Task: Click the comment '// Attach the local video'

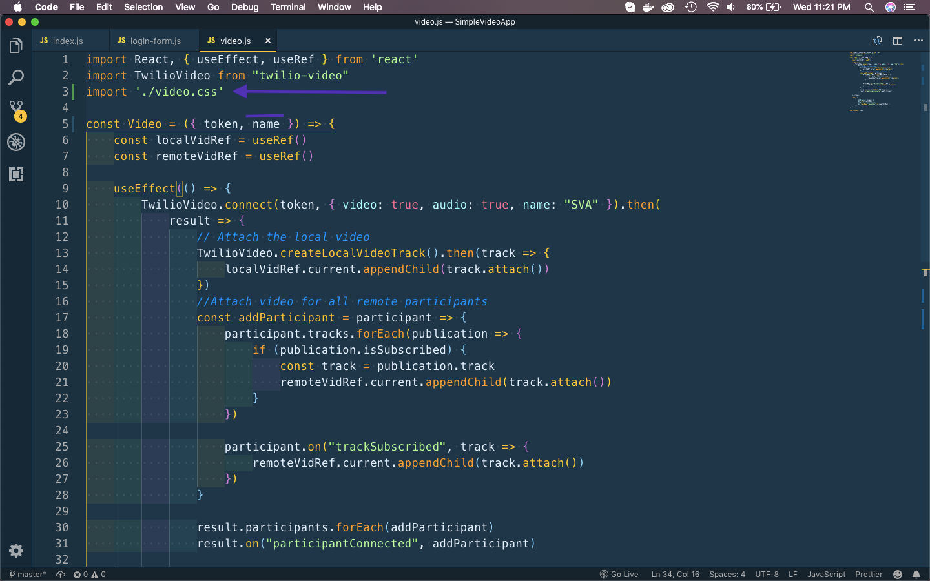Action: (284, 237)
